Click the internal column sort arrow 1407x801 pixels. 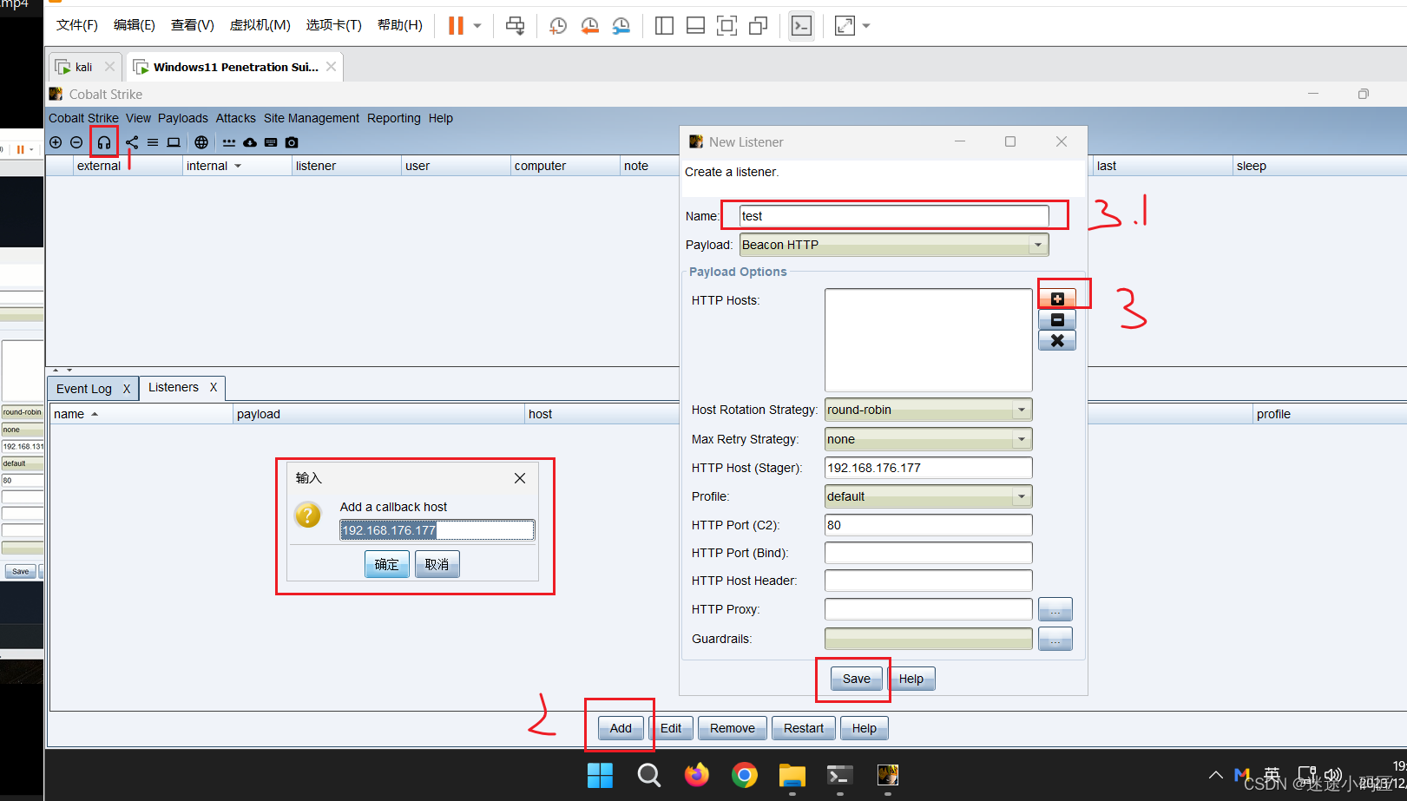pyautogui.click(x=238, y=166)
